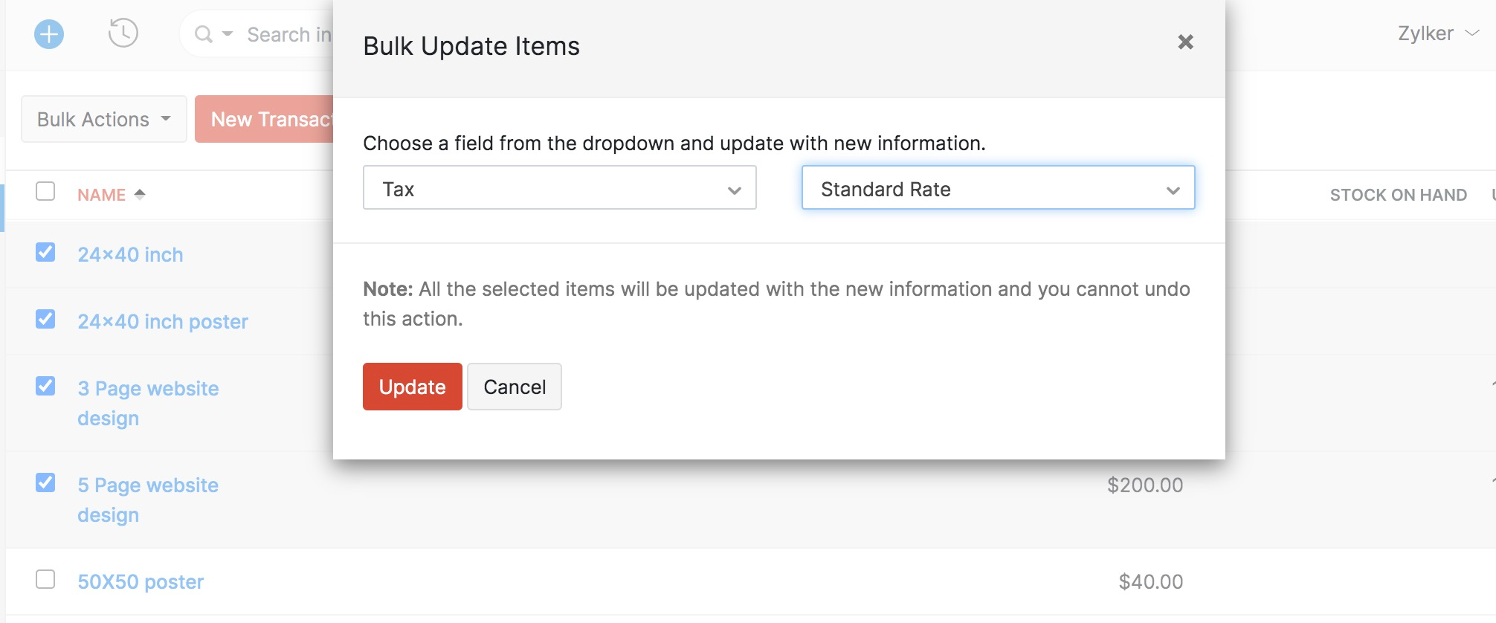Open the Bulk Actions dropdown
The width and height of the screenshot is (1496, 623).
pyautogui.click(x=103, y=120)
